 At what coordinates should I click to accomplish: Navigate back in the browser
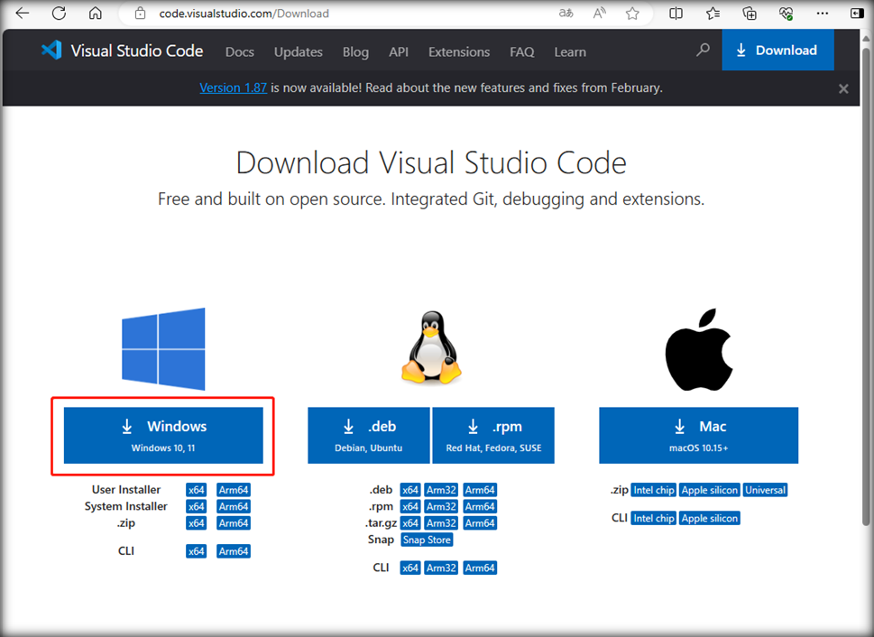coord(22,14)
